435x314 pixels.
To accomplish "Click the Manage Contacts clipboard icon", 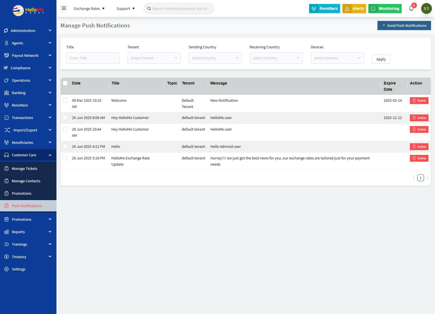I will coord(6,181).
